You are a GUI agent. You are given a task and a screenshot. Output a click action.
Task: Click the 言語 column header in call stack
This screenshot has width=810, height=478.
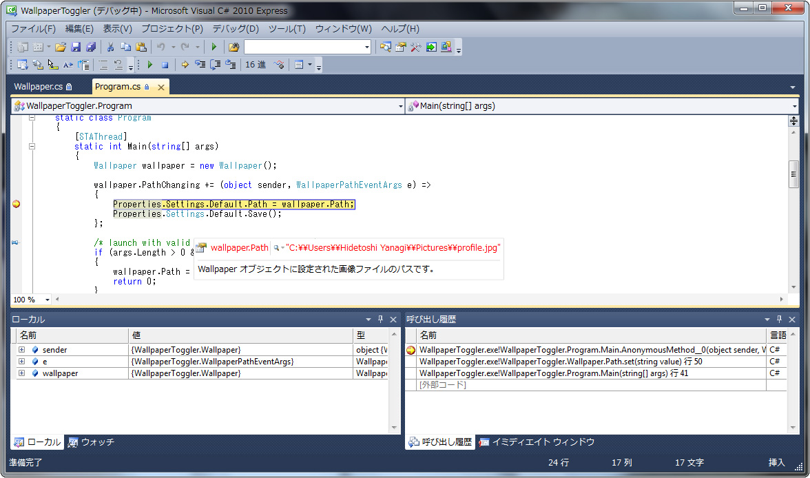[x=778, y=335]
